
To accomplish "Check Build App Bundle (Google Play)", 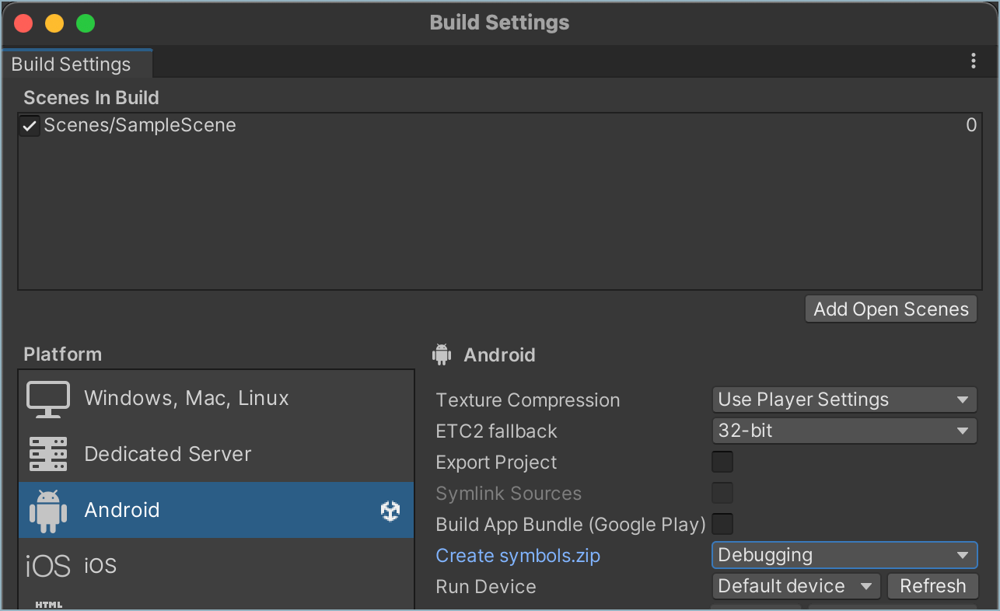I will (722, 523).
